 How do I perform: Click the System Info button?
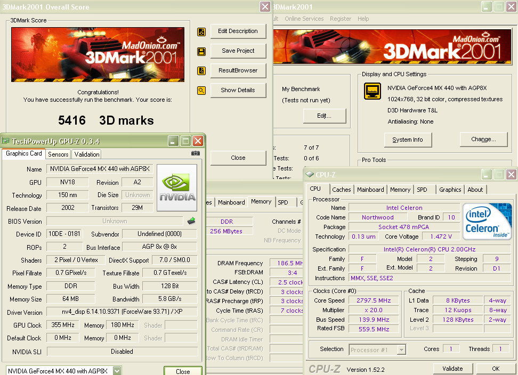408,140
